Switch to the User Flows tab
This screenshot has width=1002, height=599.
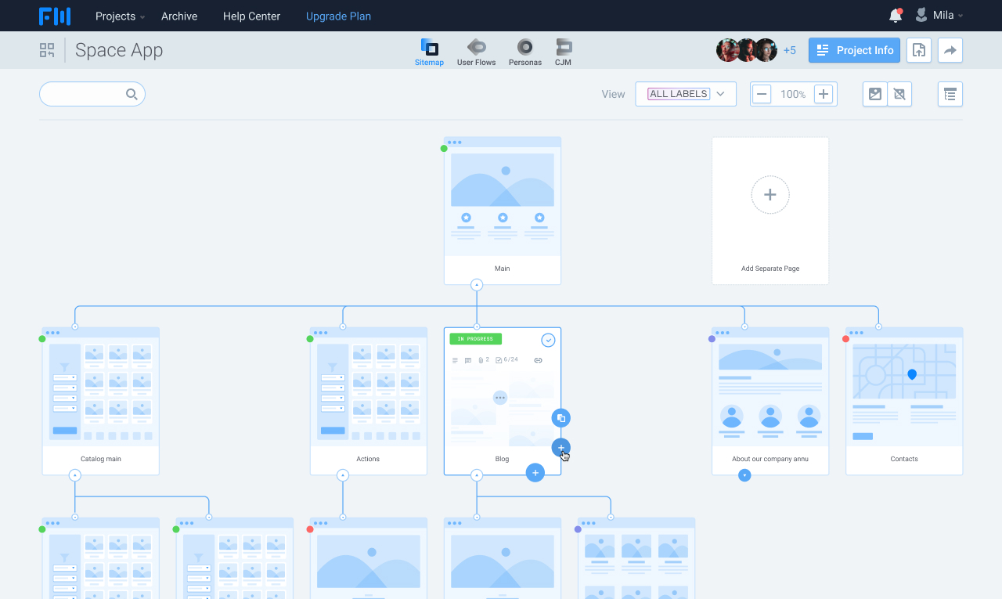[476, 52]
